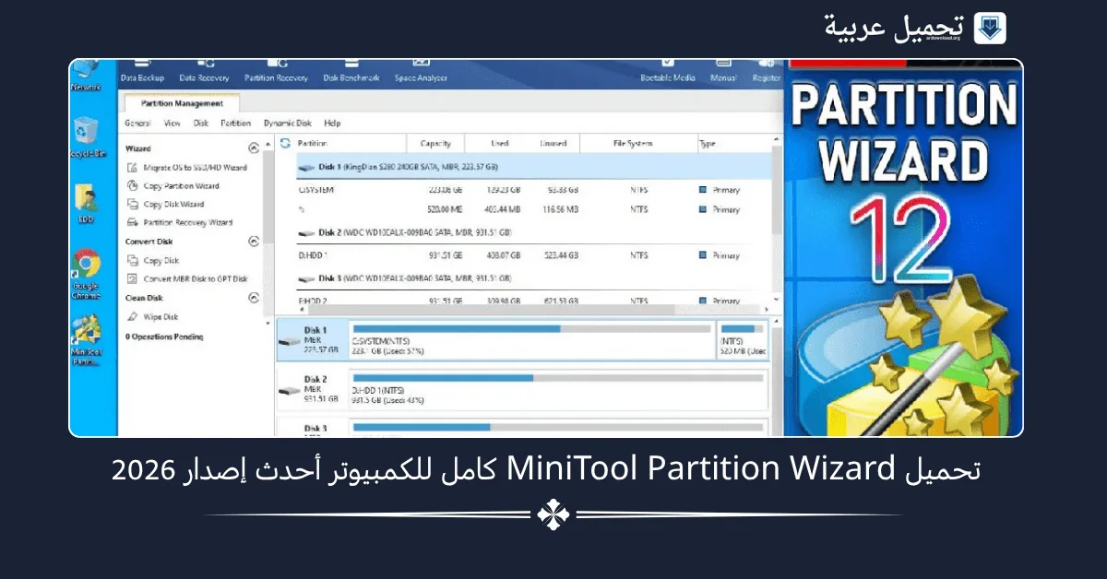Select the D:HDD 1 partition row
Screen dimensions: 1107x579
[533, 255]
